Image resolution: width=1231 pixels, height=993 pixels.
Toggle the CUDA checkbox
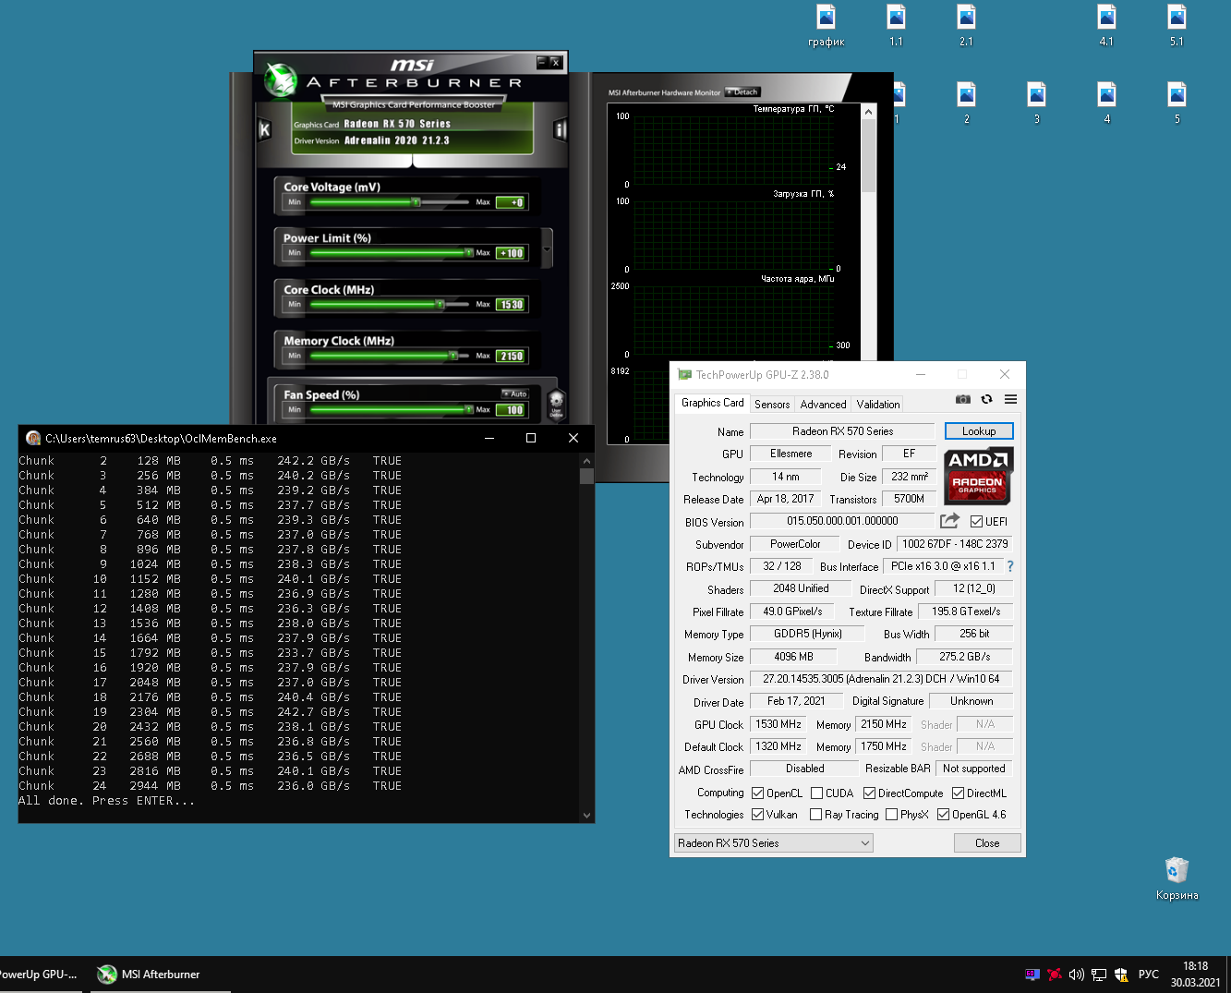(x=816, y=793)
